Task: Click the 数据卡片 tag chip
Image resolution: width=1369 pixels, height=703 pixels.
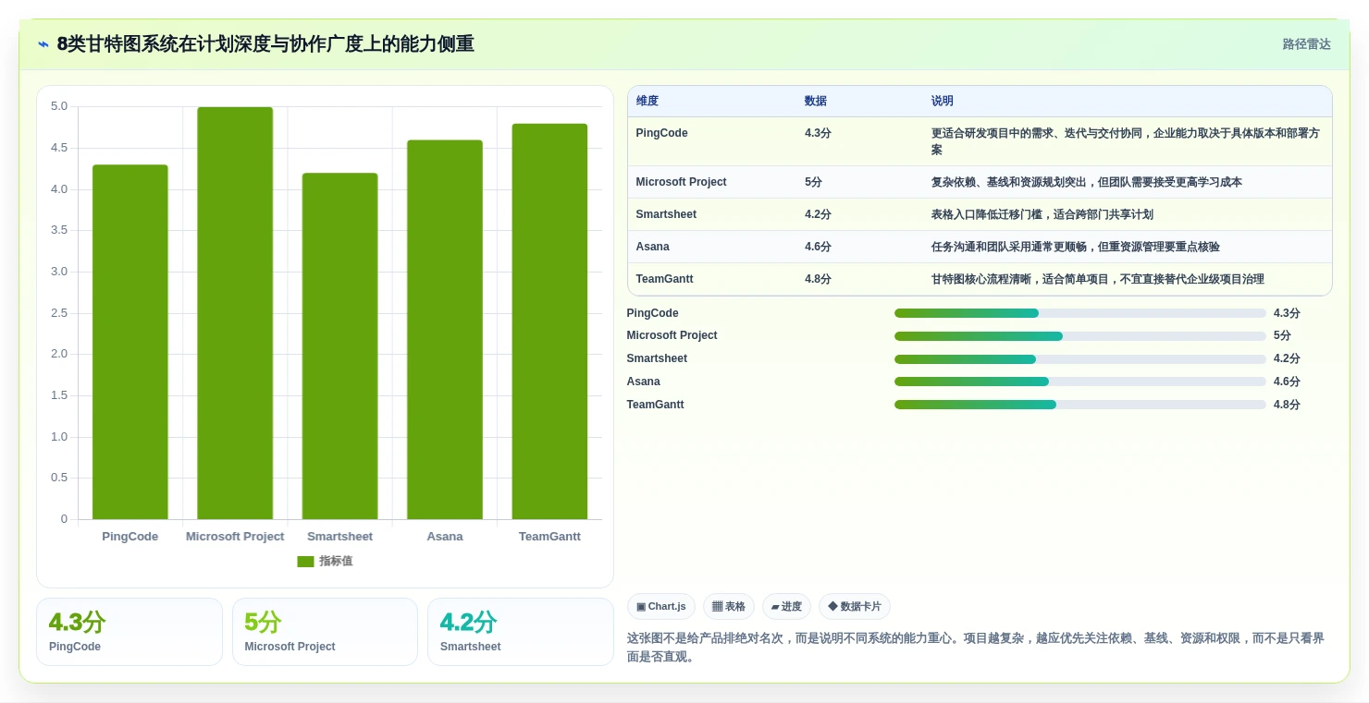Action: click(855, 607)
